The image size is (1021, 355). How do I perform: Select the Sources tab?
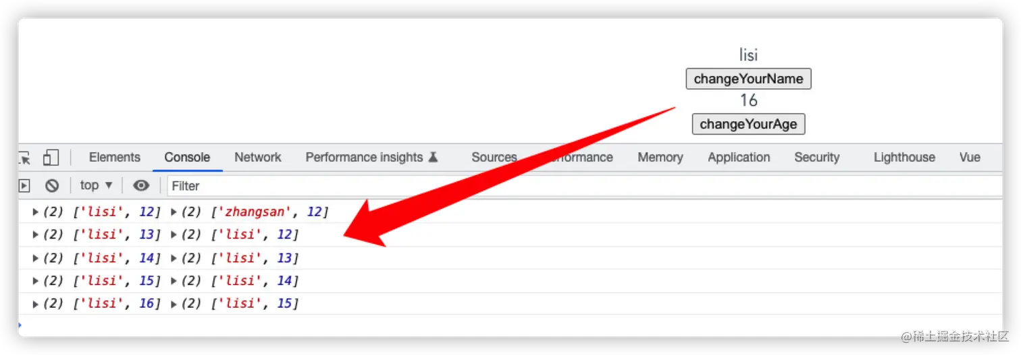(x=494, y=157)
